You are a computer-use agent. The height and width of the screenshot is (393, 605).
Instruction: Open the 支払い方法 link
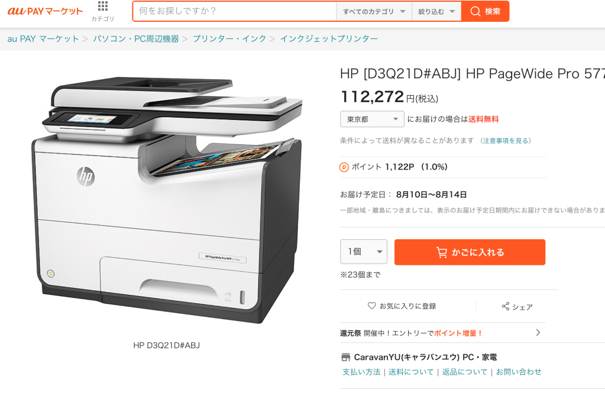(361, 372)
